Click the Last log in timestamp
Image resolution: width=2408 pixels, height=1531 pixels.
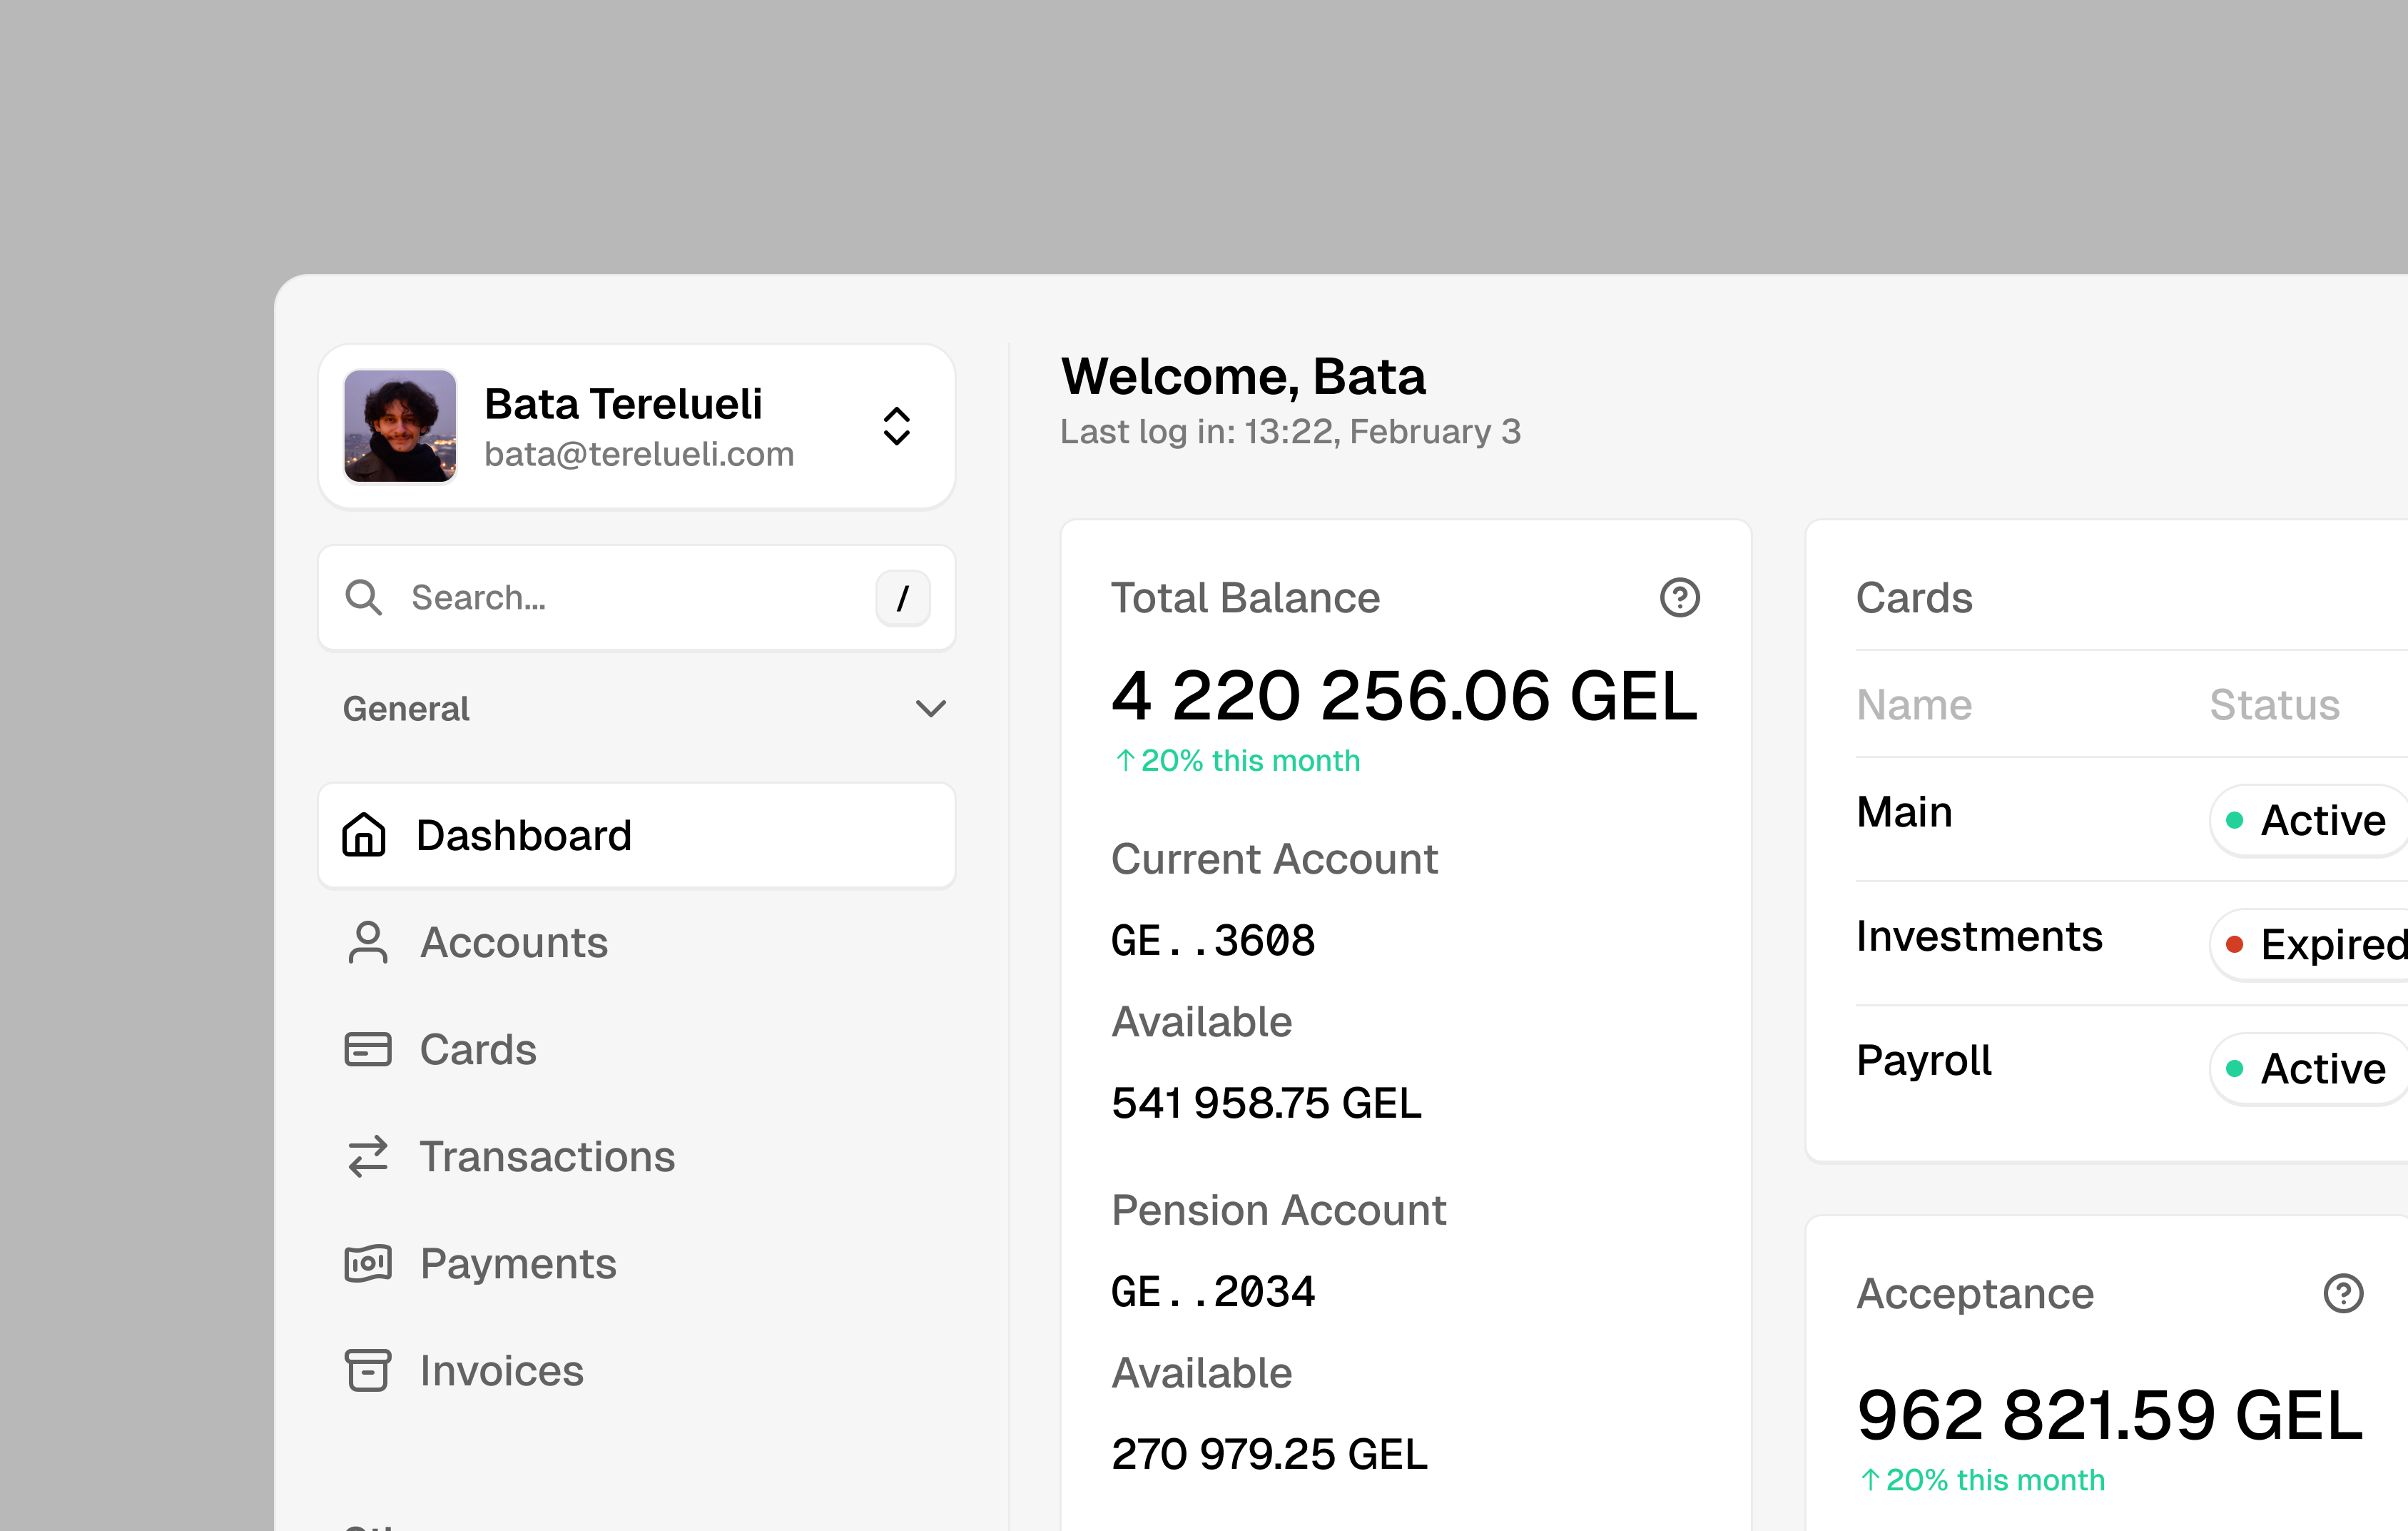1290,431
